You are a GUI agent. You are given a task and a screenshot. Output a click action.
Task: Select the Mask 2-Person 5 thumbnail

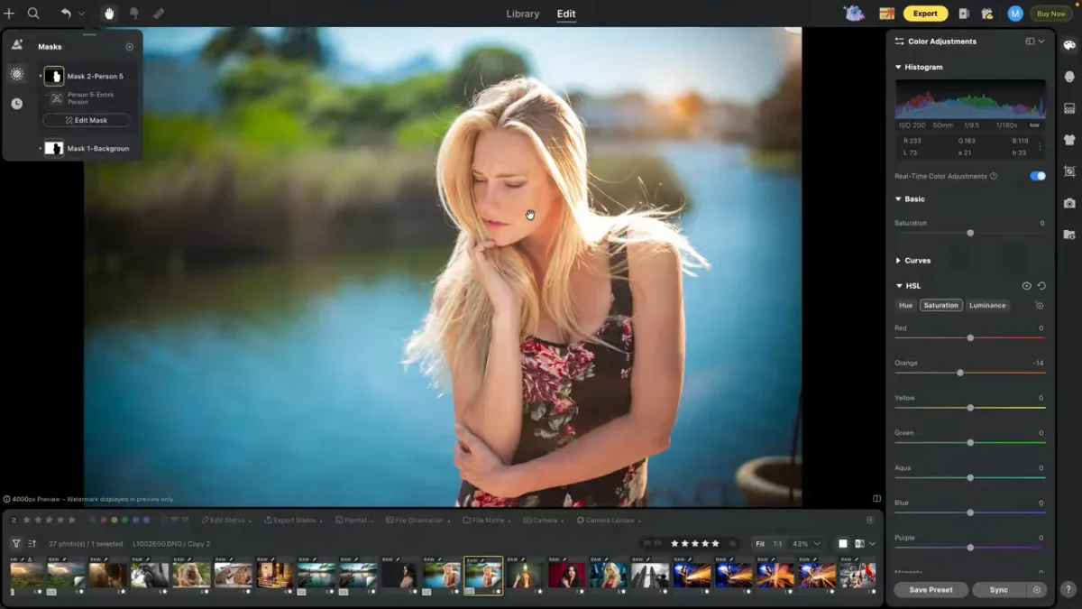click(x=54, y=77)
